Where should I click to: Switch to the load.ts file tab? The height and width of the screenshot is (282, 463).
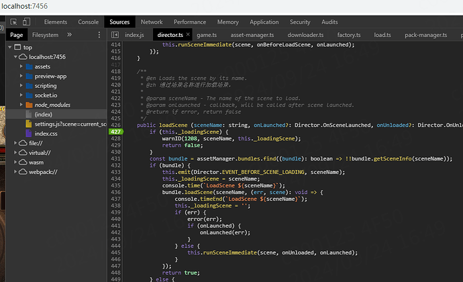382,35
